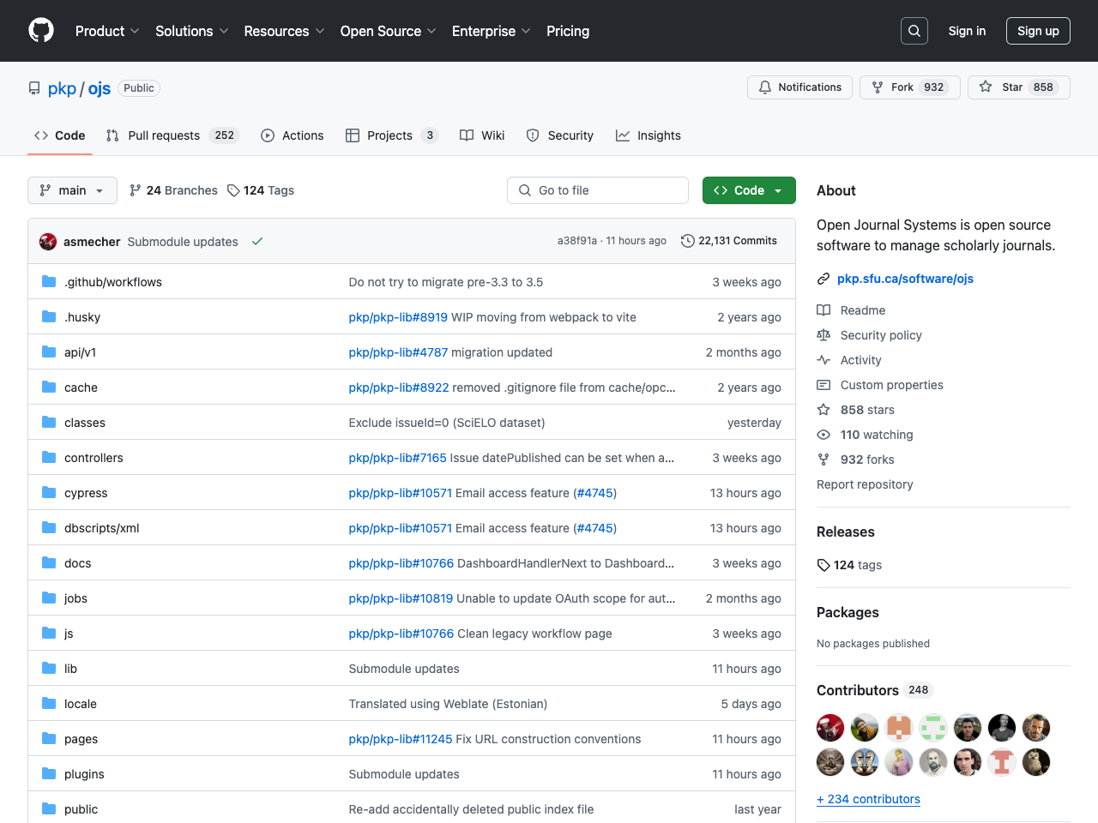
Task: Click the first contributor avatar
Action: (830, 728)
